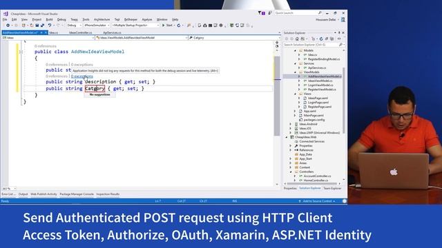Open the Properties panel tab
The height and width of the screenshot is (248, 442).
point(290,188)
